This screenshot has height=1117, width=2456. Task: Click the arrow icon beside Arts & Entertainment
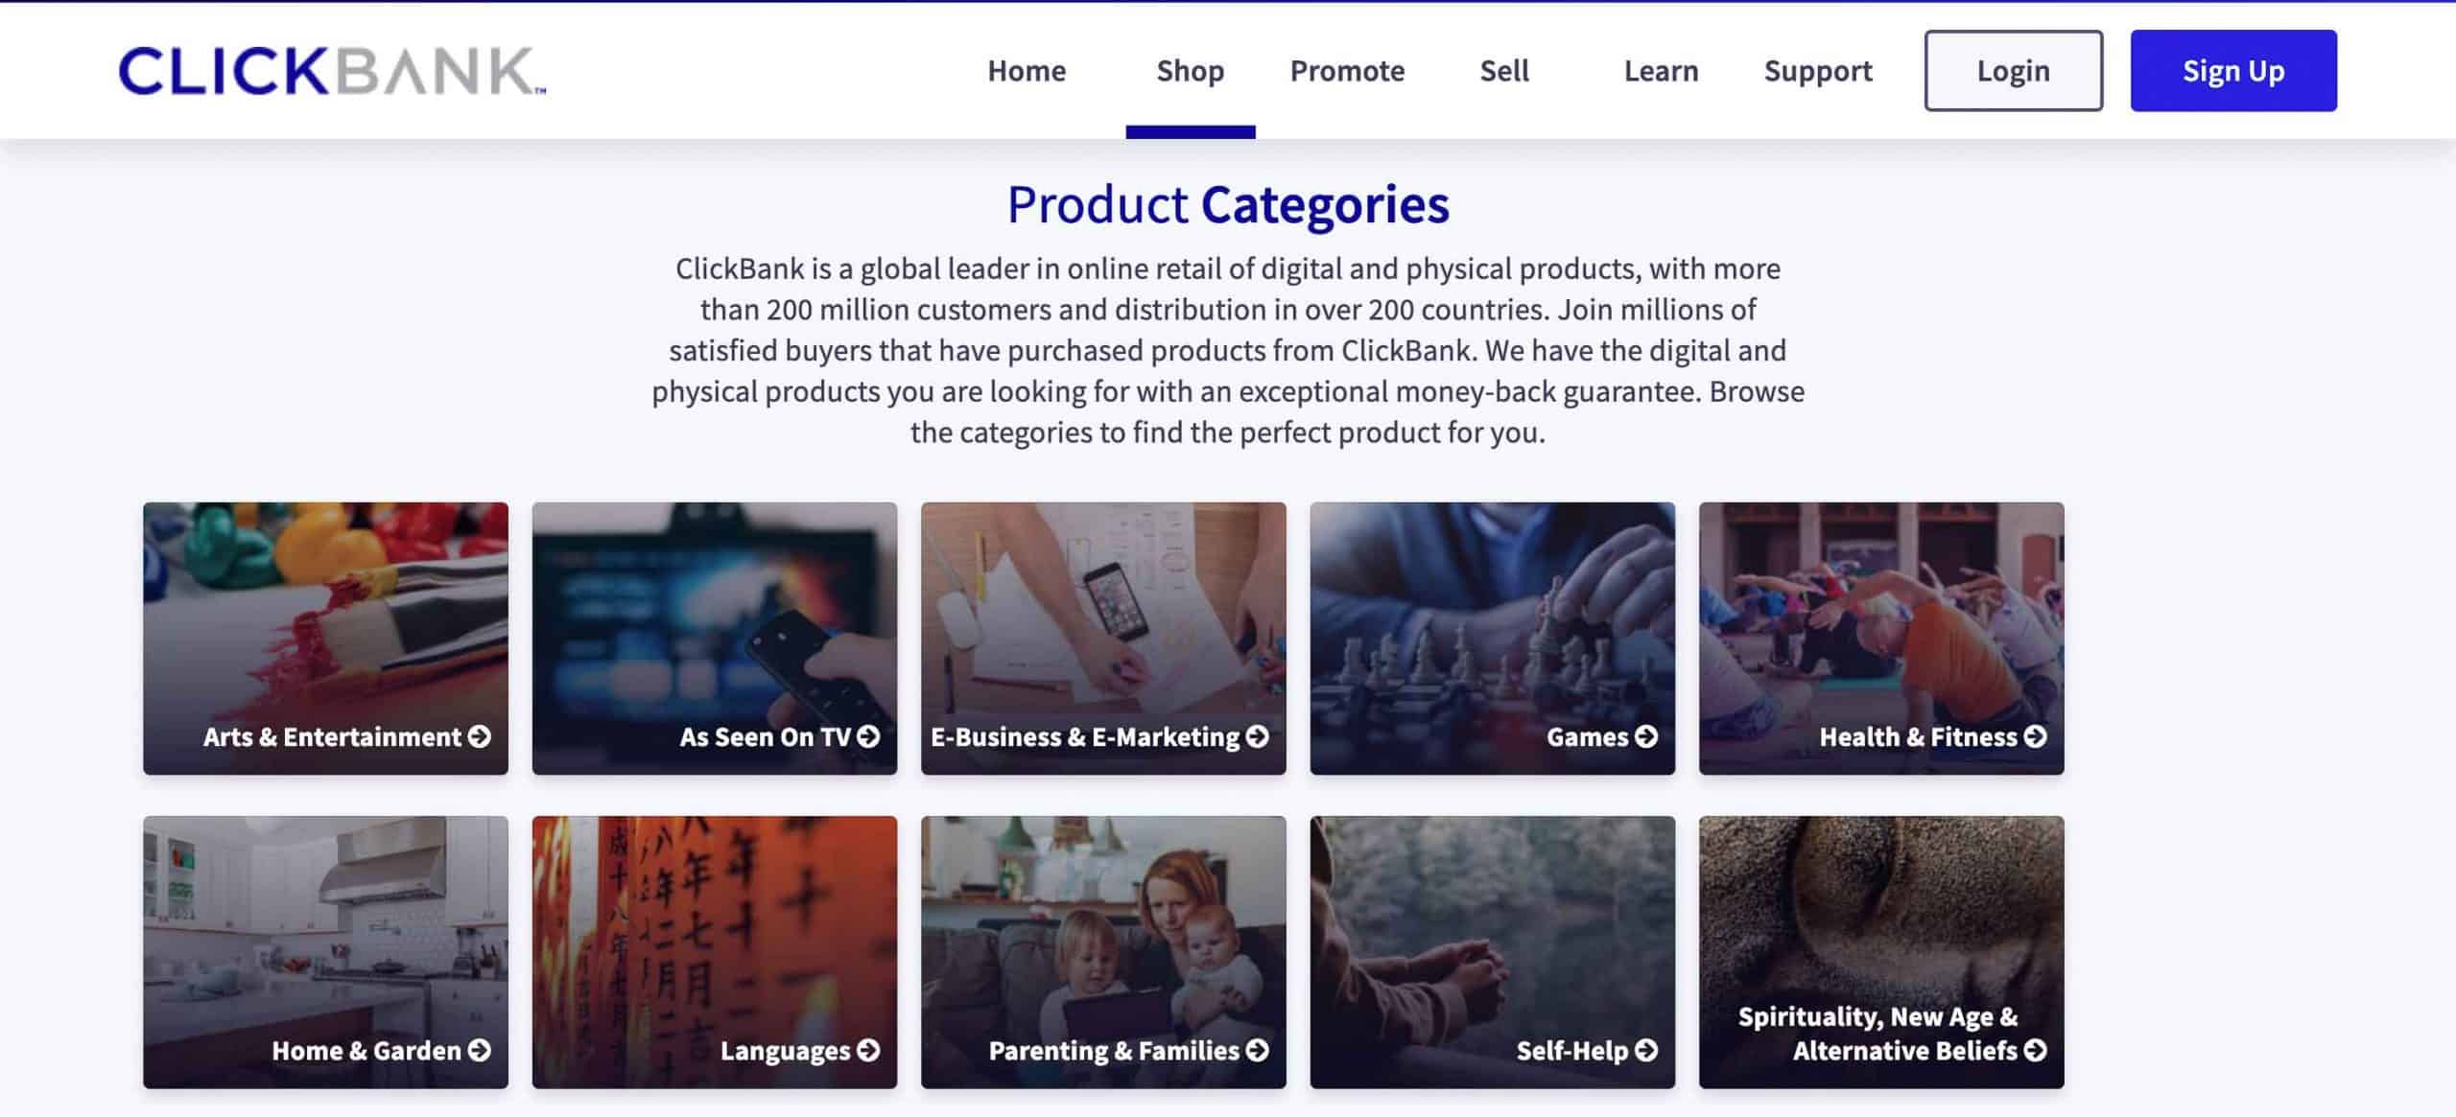click(x=480, y=736)
